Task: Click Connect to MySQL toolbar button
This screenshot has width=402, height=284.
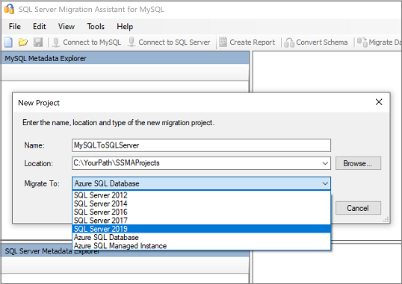Action: [87, 42]
